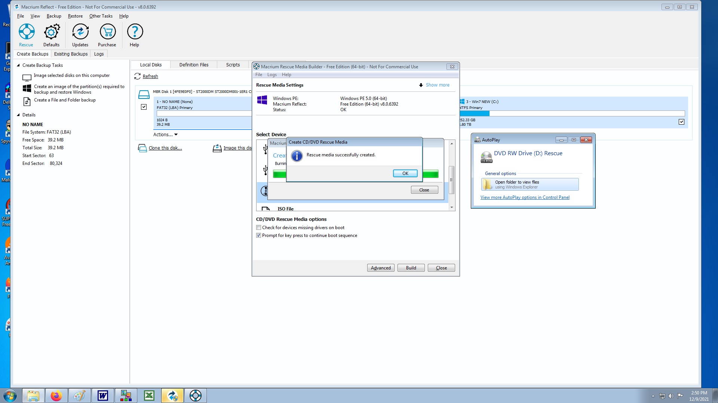The height and width of the screenshot is (403, 718).
Task: Show hidden tray icons arrow
Action: tap(653, 396)
